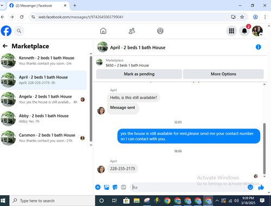Click the back arrow beside Marketplace
271x206 pixels.
click(5, 46)
